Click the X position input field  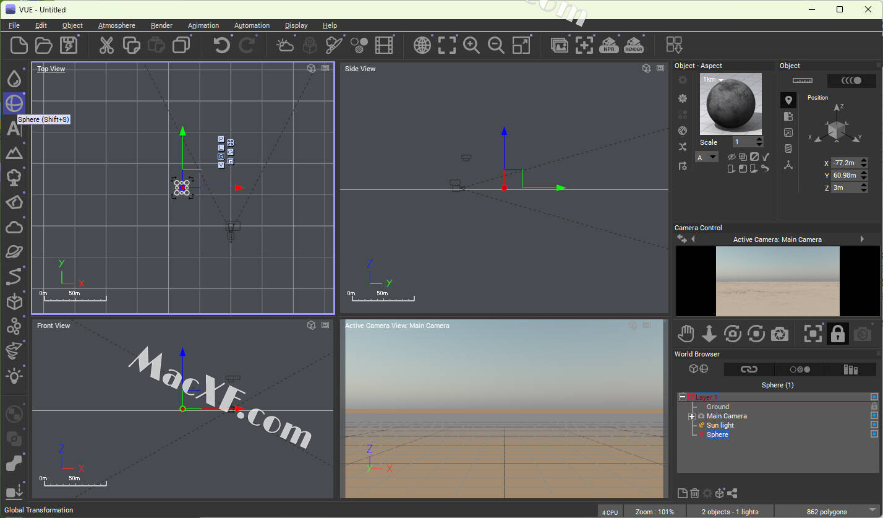point(845,163)
